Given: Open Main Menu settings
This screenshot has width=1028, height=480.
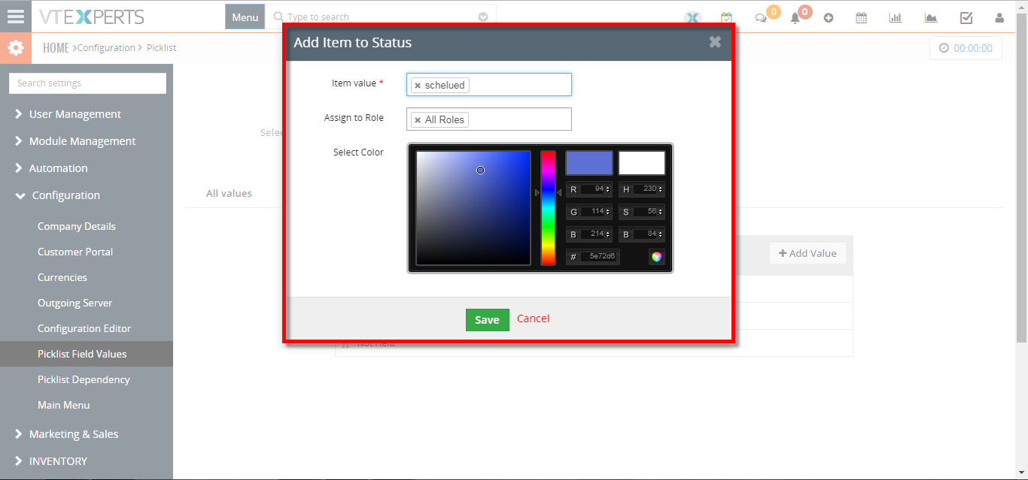Looking at the screenshot, I should 64,405.
